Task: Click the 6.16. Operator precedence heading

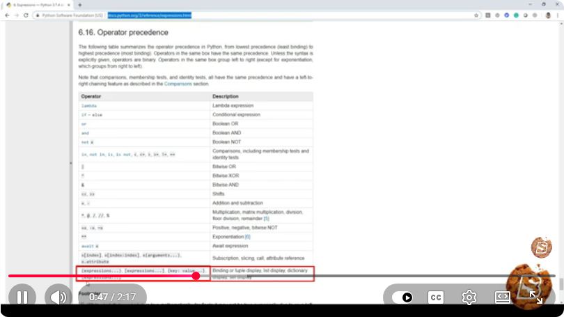Action: tap(123, 32)
